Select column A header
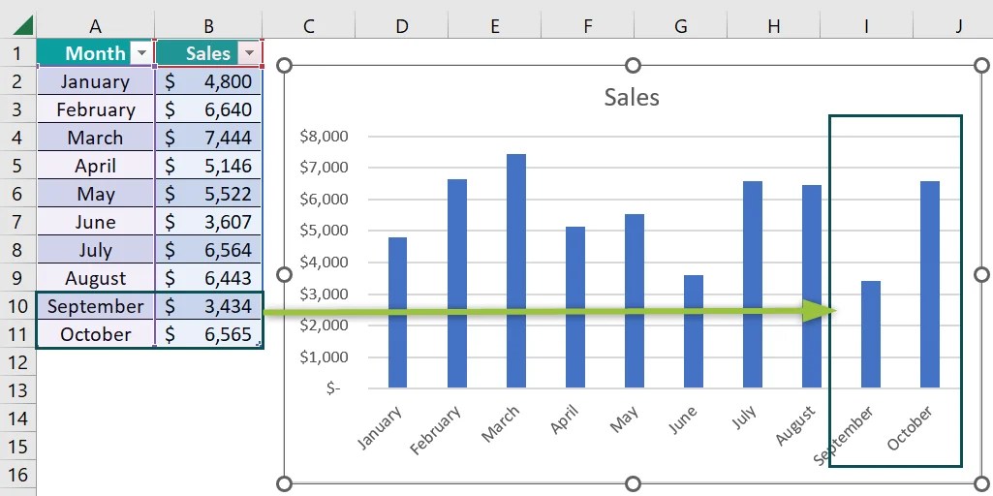The height and width of the screenshot is (496, 993). coord(96,25)
